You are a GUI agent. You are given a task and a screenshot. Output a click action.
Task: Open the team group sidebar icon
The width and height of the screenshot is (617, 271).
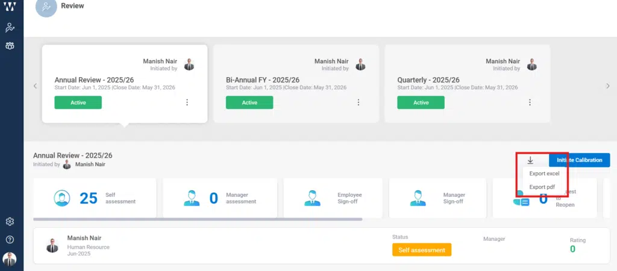(10, 46)
